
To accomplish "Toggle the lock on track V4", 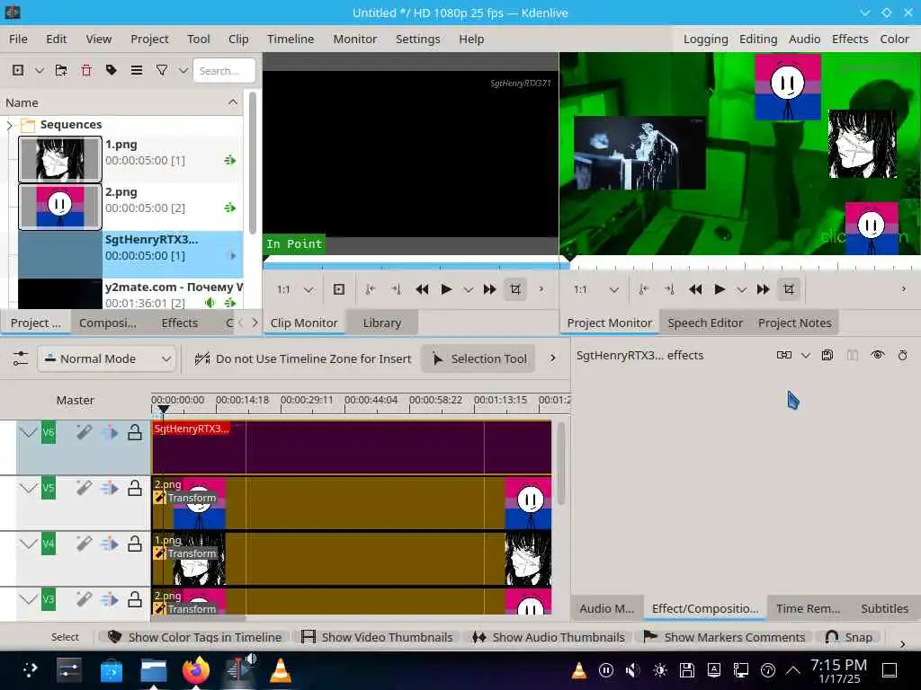I will 135,544.
